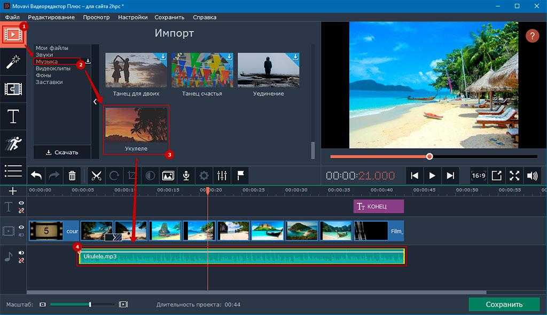Select Заставки category
Viewport: 547px width, 315px height.
(49, 82)
